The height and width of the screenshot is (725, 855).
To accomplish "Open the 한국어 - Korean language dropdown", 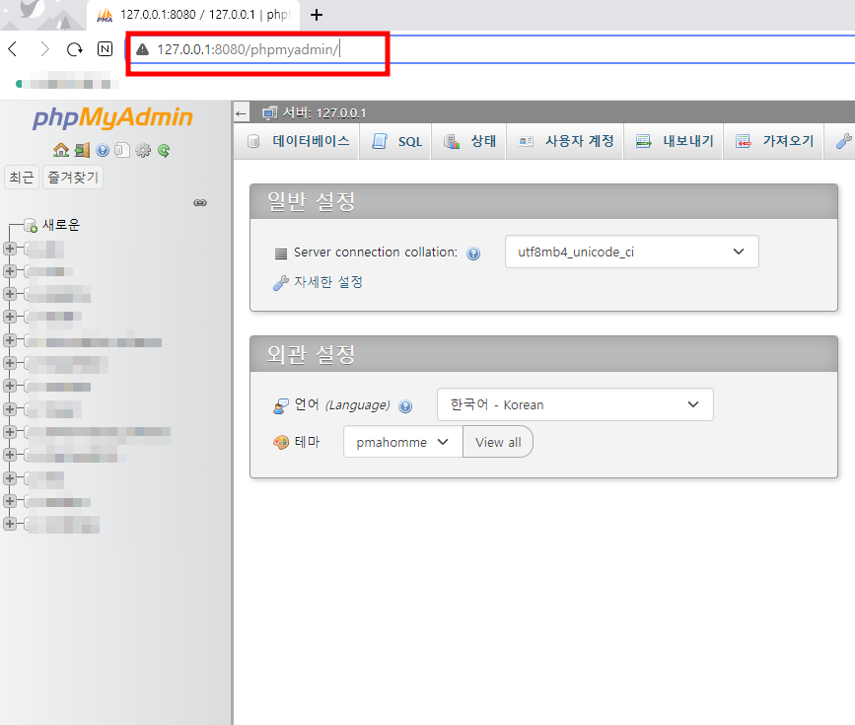I will point(575,404).
